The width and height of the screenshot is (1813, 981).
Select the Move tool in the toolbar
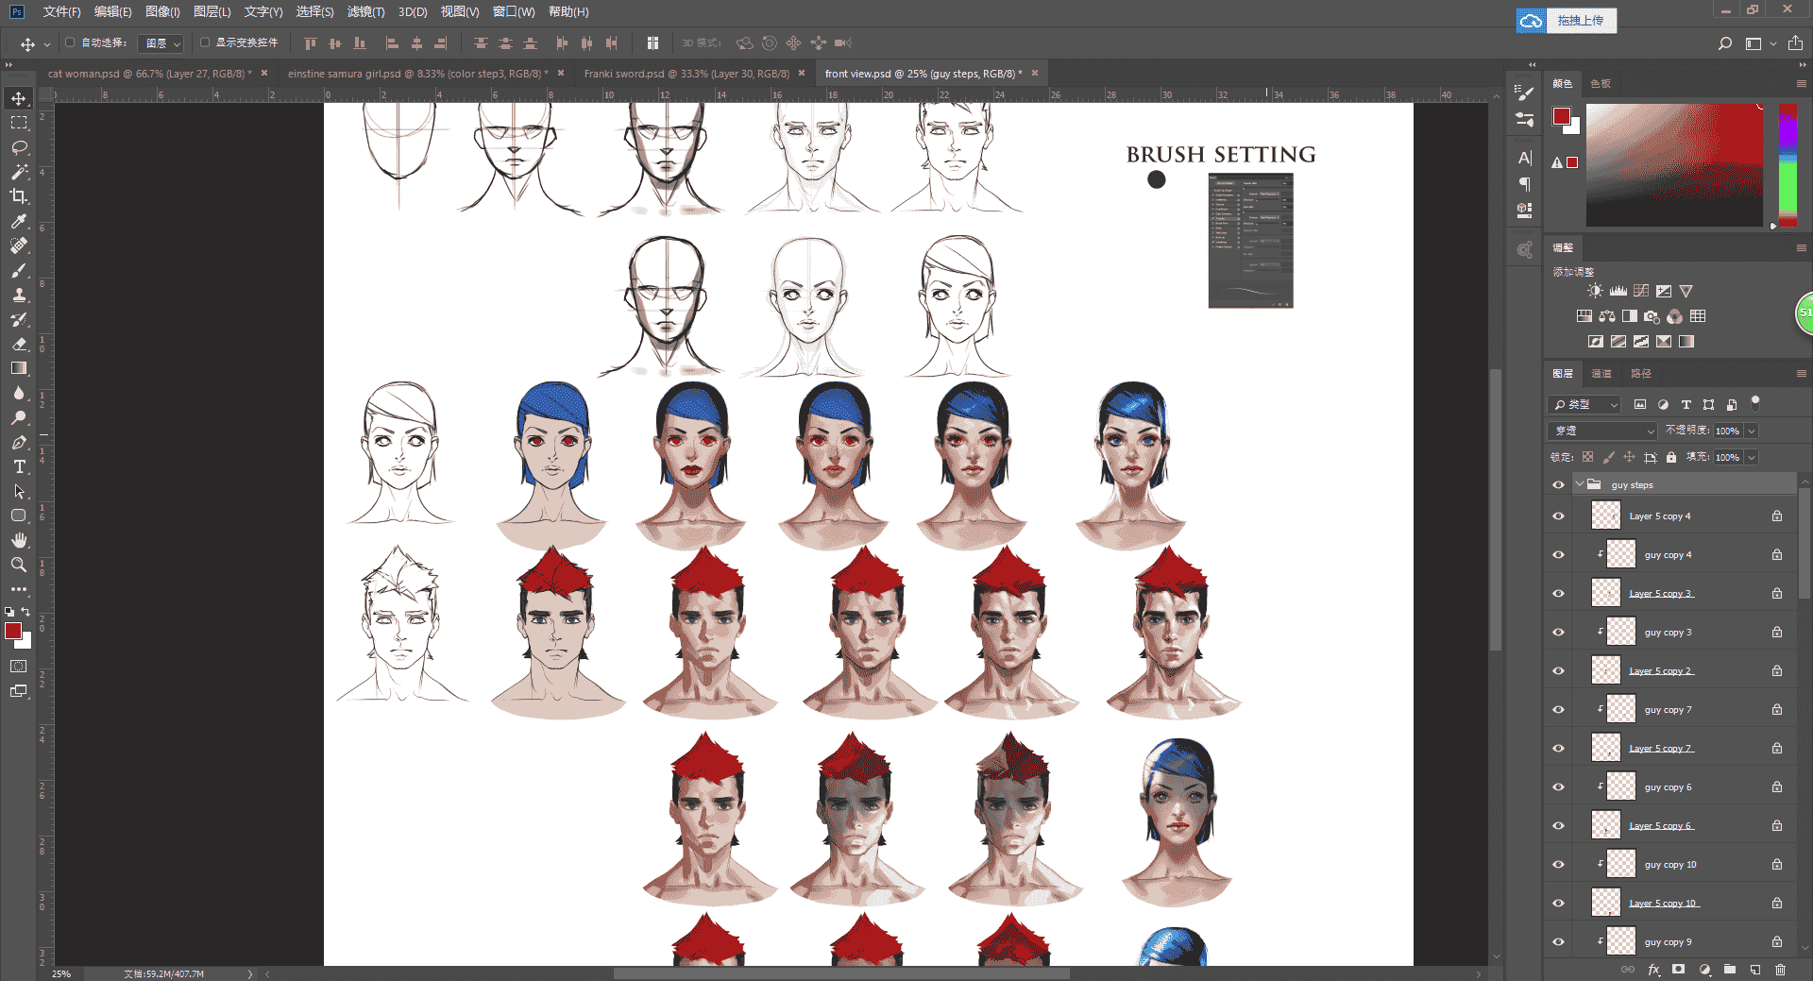[x=19, y=98]
